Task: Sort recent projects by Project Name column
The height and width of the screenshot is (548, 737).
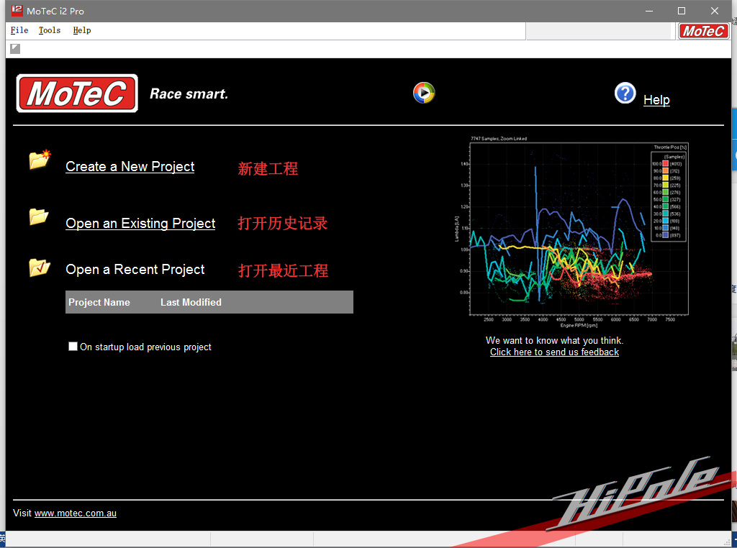Action: pos(99,303)
